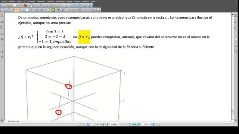The image size is (239, 134).
Task: Click the page number field
Action: tap(114, 124)
